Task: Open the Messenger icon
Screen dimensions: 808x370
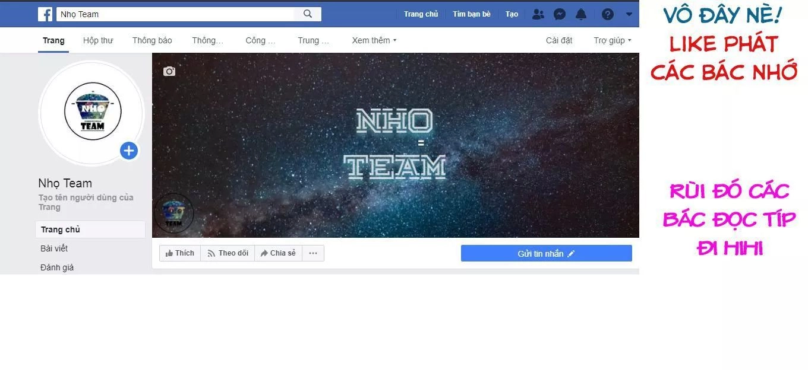Action: (560, 14)
